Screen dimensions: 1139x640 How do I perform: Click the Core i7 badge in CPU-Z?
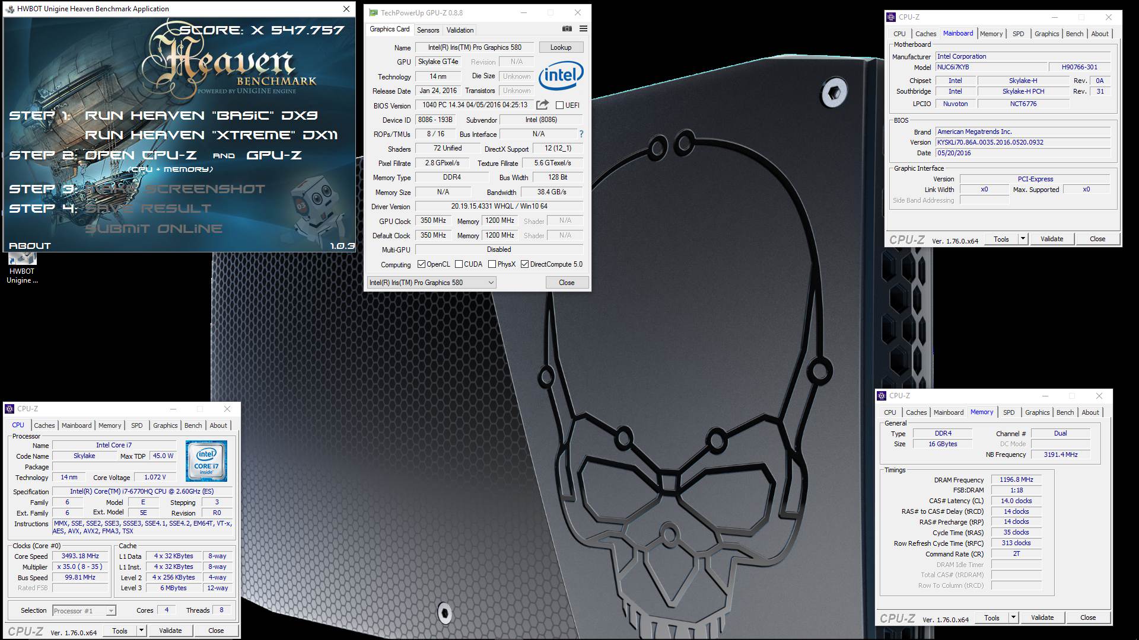[x=206, y=460]
